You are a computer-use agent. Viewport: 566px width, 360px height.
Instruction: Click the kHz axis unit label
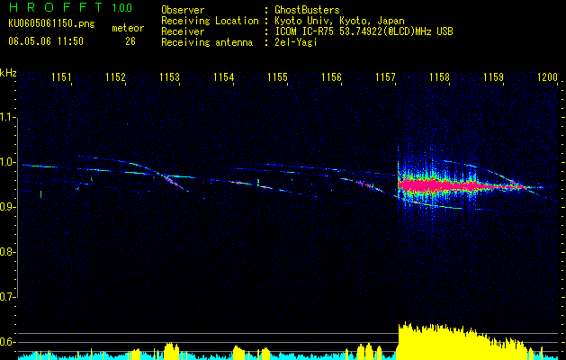click(8, 73)
